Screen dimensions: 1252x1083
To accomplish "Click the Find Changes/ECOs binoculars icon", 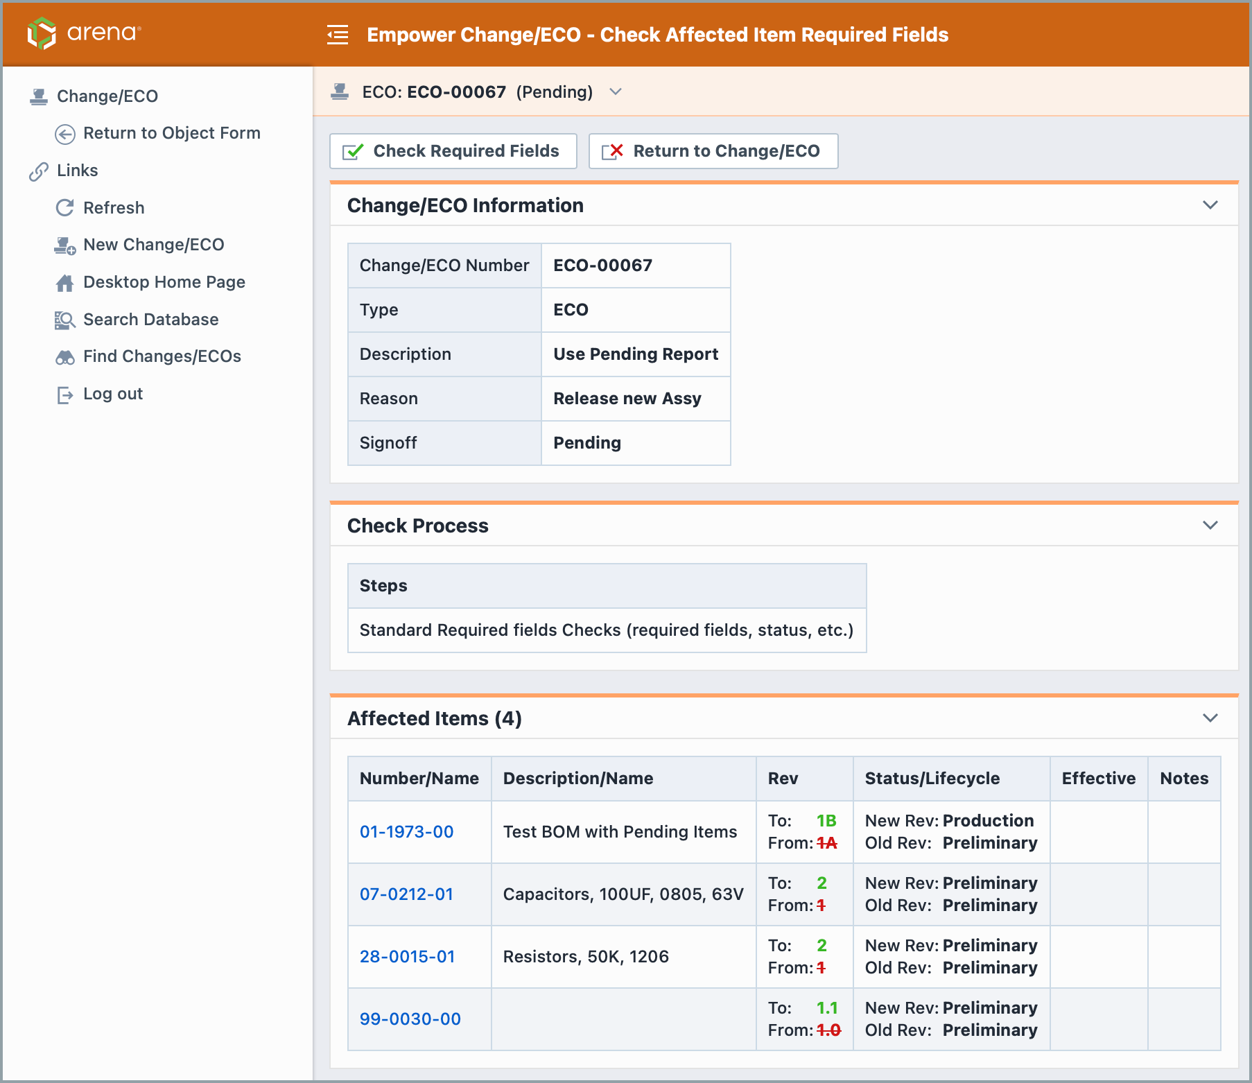I will [x=65, y=357].
